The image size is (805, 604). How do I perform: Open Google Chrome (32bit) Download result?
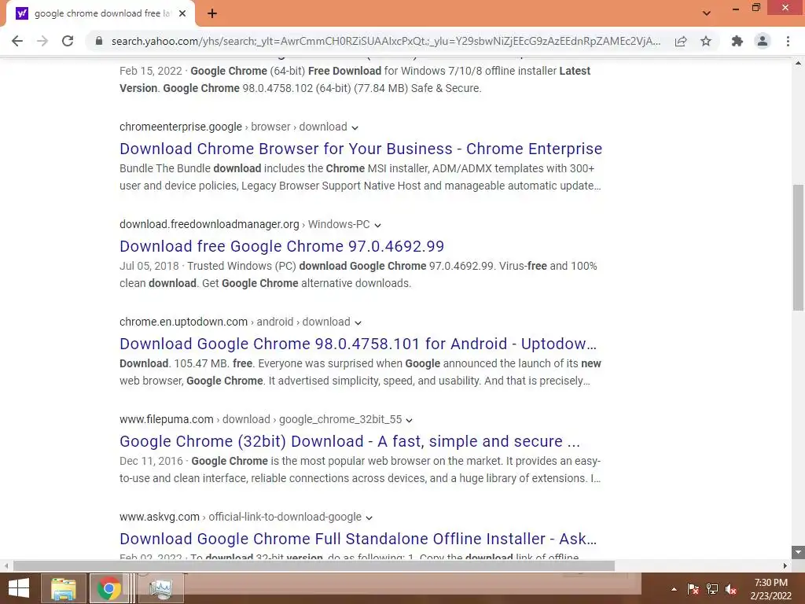(x=350, y=441)
